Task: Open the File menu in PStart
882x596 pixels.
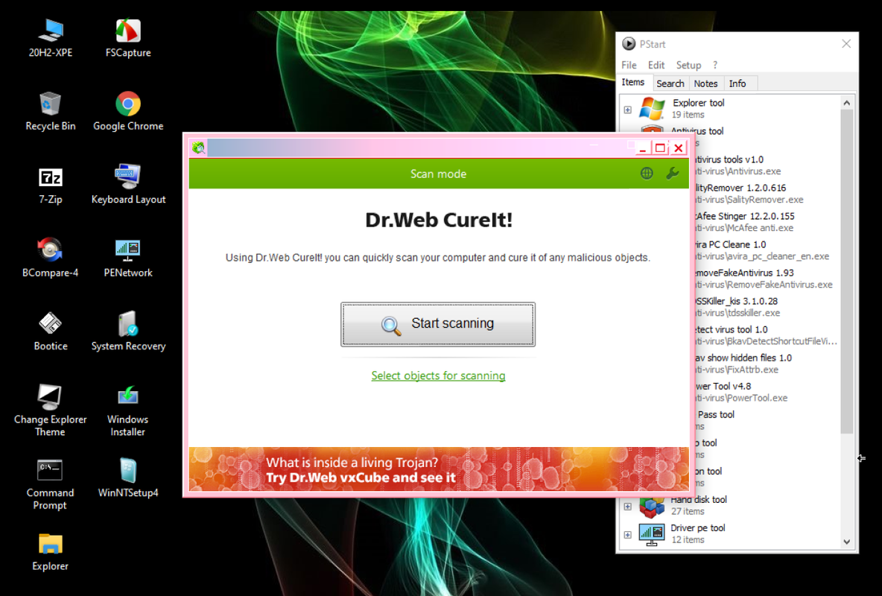Action: [x=629, y=66]
